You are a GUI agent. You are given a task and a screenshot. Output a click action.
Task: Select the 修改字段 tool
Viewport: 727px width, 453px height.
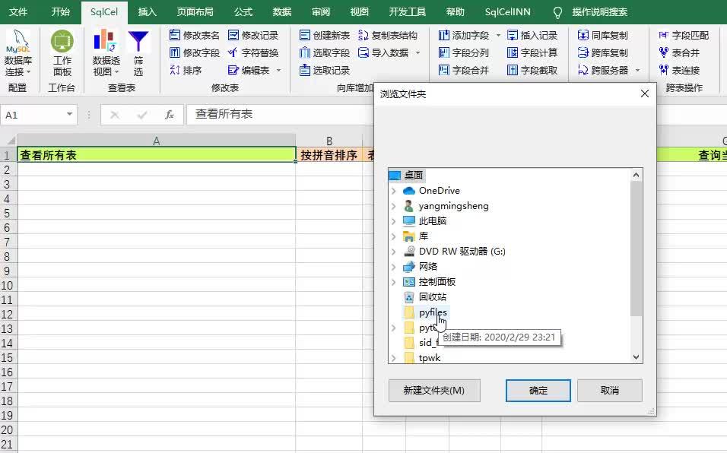[194, 52]
